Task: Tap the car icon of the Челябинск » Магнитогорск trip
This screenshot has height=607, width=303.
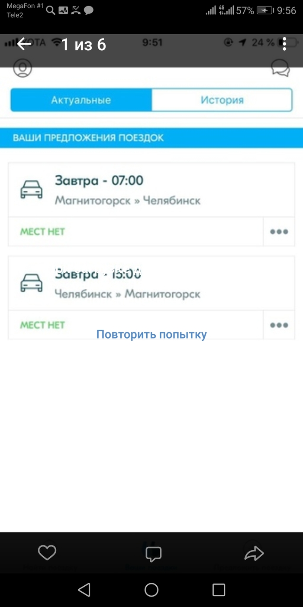Action: (x=32, y=283)
